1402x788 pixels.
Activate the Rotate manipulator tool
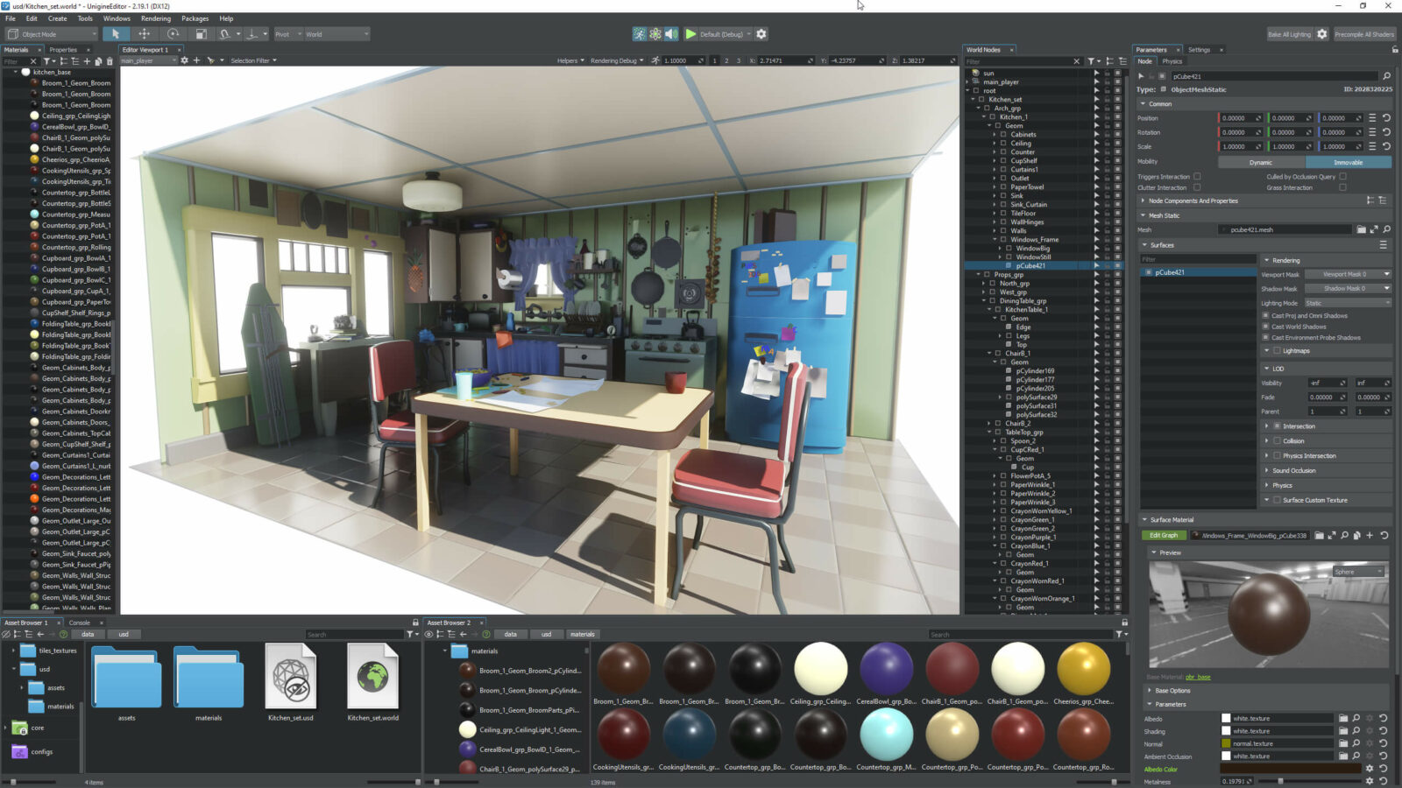pyautogui.click(x=173, y=34)
